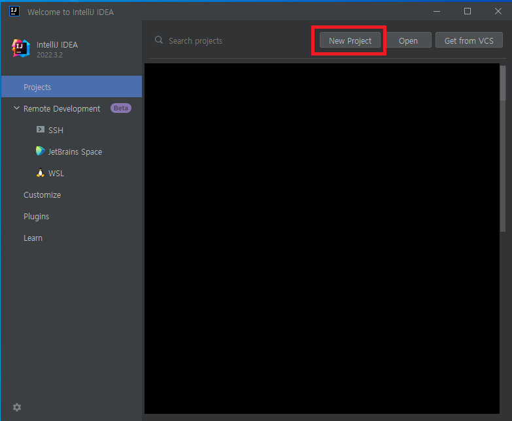Open Remote Development section label
Screen dimensions: 512x421
pyautogui.click(x=61, y=109)
